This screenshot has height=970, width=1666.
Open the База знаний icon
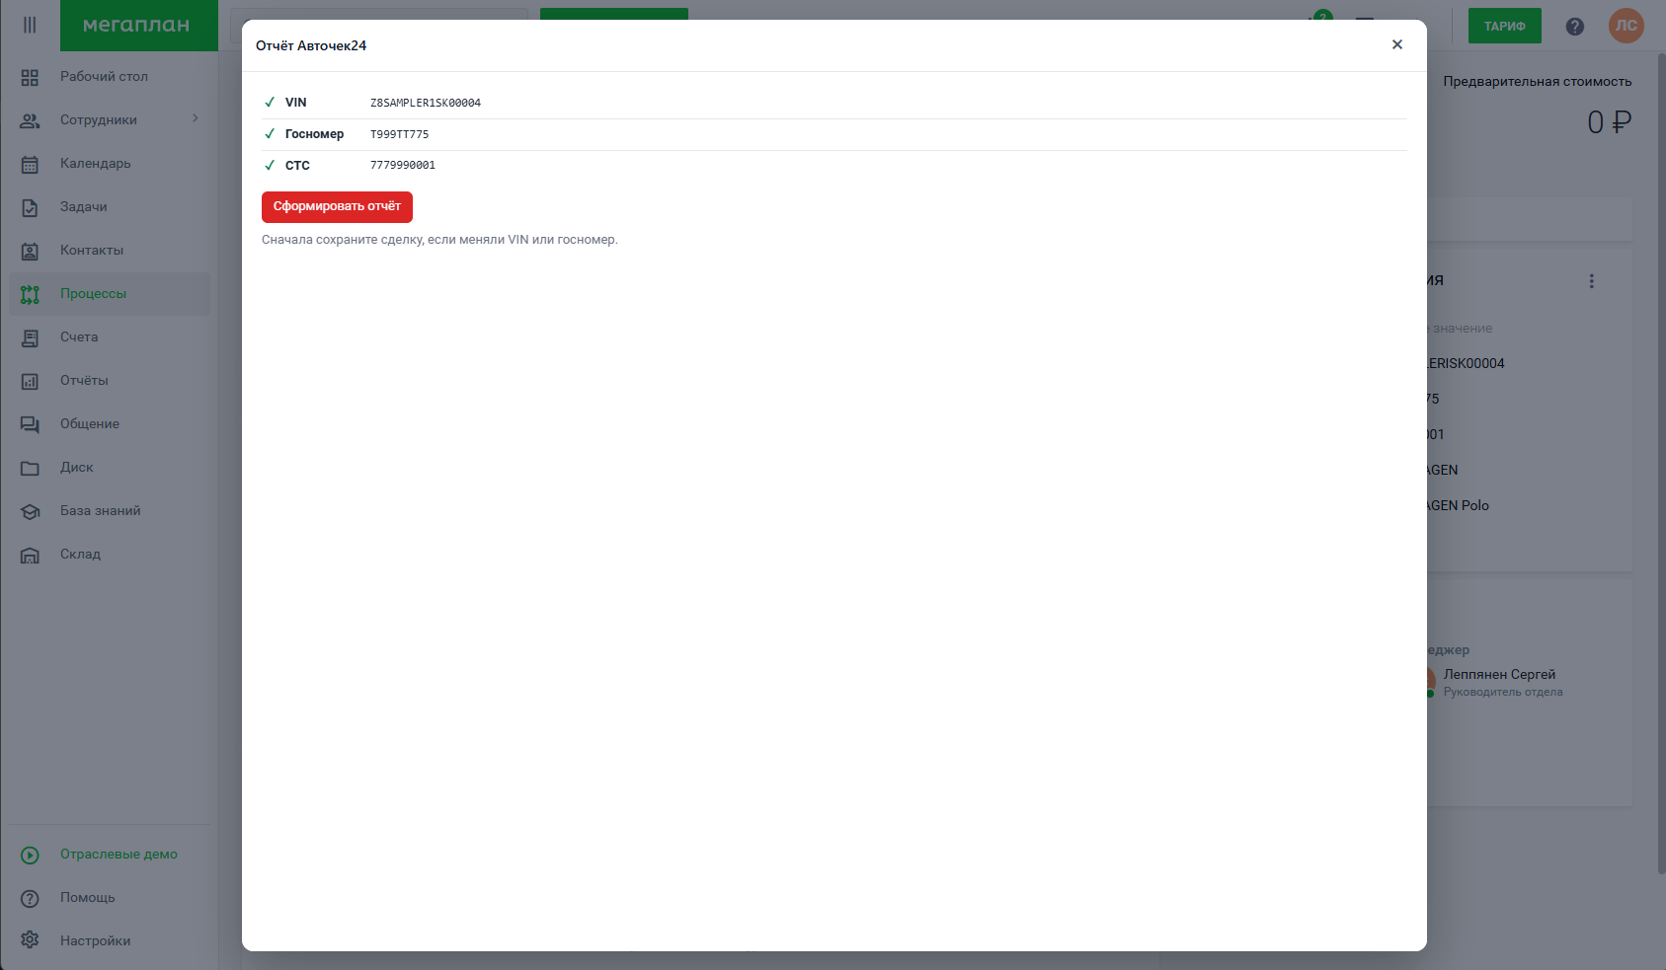[30, 511]
